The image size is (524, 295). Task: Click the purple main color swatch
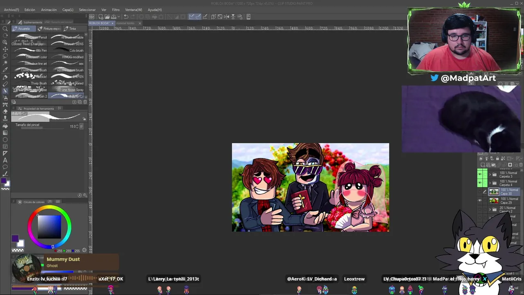coord(15,238)
